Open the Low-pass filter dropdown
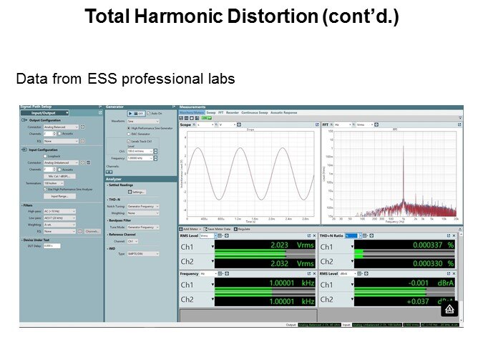Screen dimensions: 483x362 pos(59,217)
